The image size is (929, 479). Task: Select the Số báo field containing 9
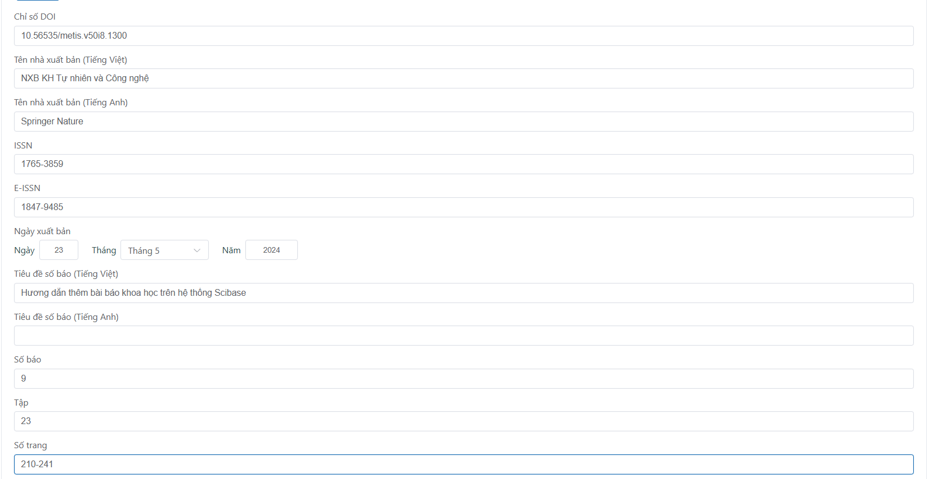click(463, 379)
